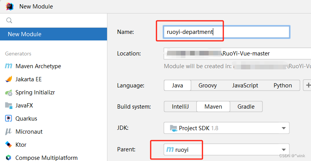The height and width of the screenshot is (161, 311).
Task: Click the Ktor icon
Action: coord(8,144)
